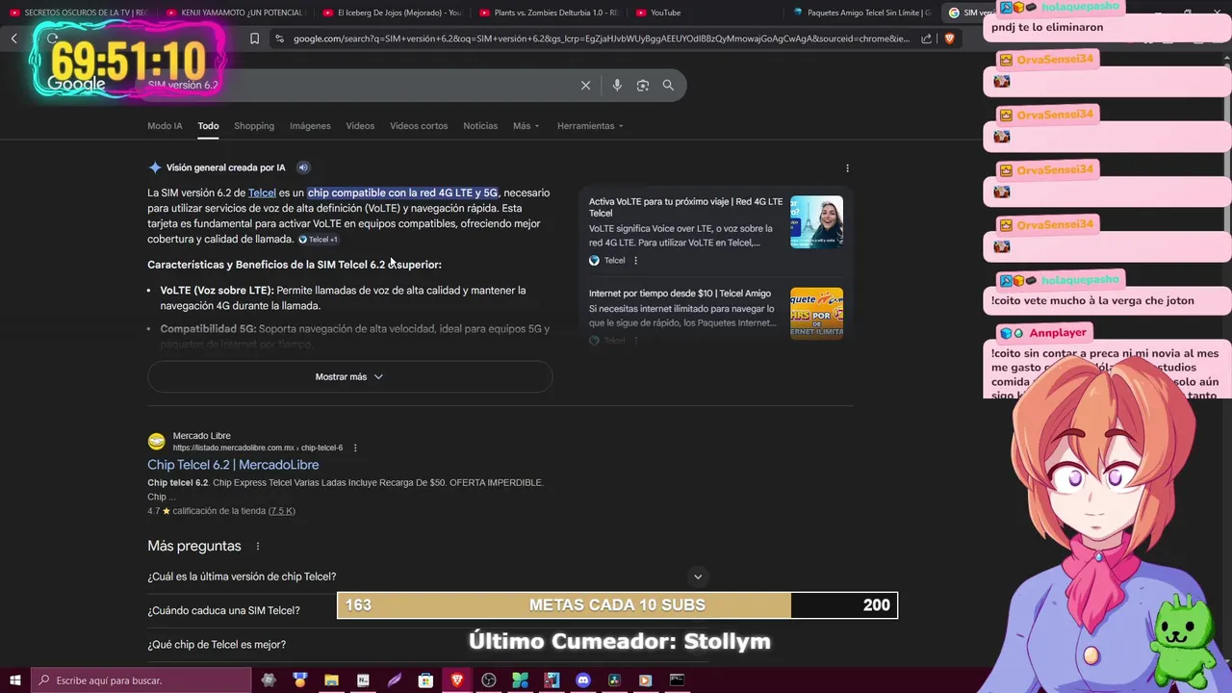The height and width of the screenshot is (693, 1232).
Task: Open Microsoft Store from the taskbar
Action: tap(425, 680)
